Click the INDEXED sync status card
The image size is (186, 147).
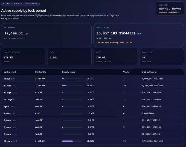170,8
